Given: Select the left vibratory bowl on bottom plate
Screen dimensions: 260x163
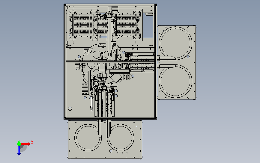Looking at the screenshot, I should (x=88, y=138).
